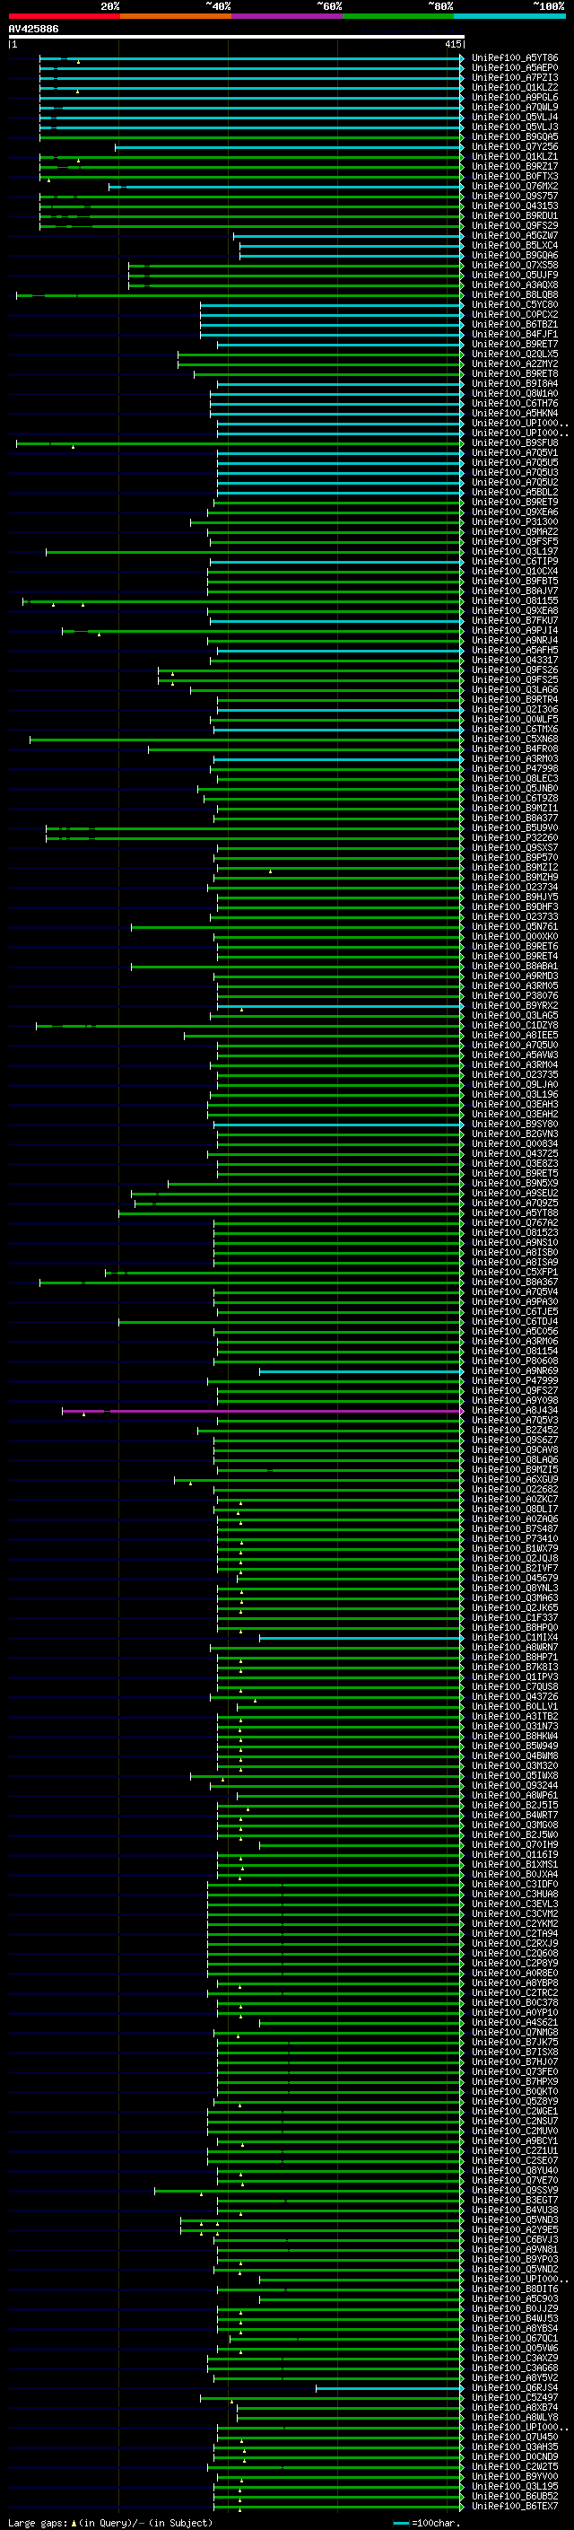Click the UniRef100_C1MIX4 label
The width and height of the screenshot is (574, 2530).
coord(514,1637)
